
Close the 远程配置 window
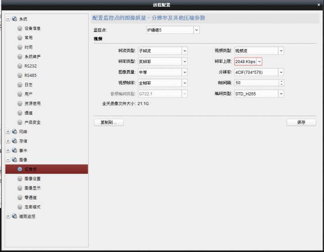click(x=319, y=4)
